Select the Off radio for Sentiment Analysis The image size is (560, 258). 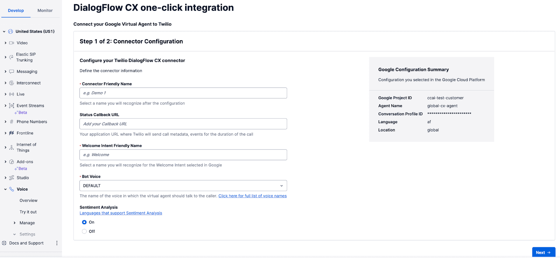[84, 231]
